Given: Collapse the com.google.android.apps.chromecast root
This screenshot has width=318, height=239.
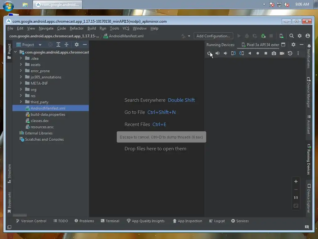Looking at the screenshot, I should pyautogui.click(x=16, y=52).
